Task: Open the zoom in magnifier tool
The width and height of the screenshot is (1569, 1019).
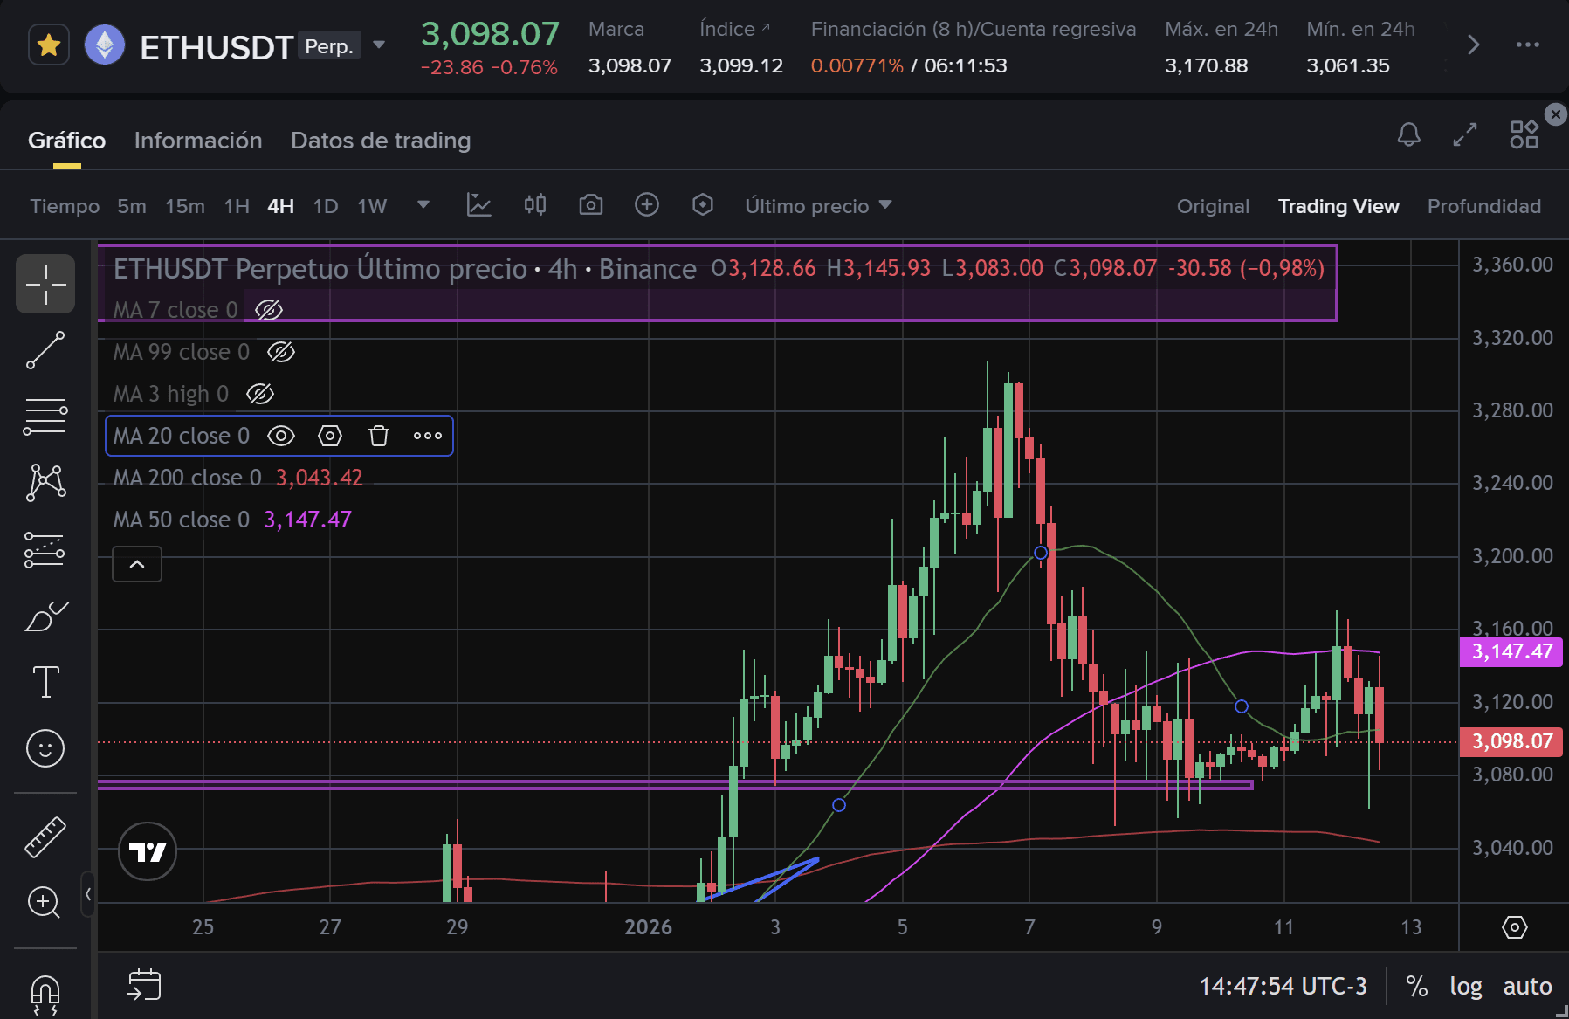Action: coord(45,902)
